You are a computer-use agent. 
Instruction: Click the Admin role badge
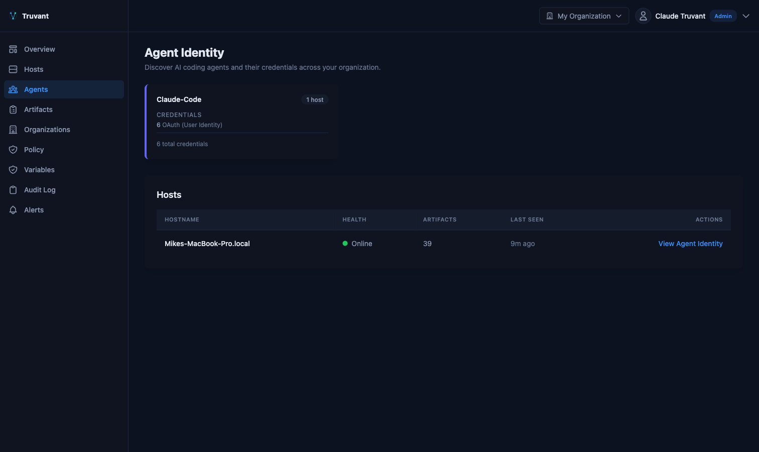(723, 16)
